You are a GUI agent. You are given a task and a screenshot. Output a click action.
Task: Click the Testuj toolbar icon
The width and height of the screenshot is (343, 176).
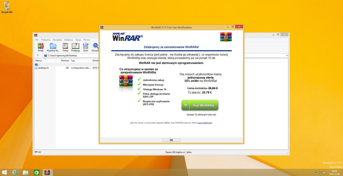(65, 47)
